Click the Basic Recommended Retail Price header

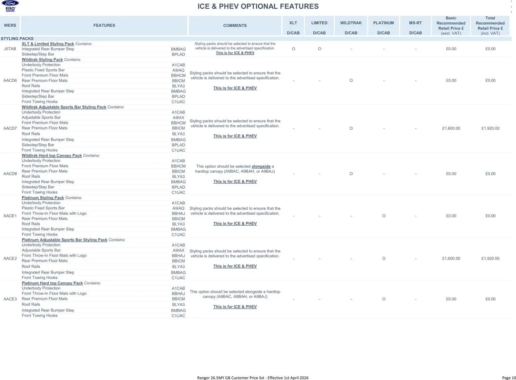click(x=451, y=26)
